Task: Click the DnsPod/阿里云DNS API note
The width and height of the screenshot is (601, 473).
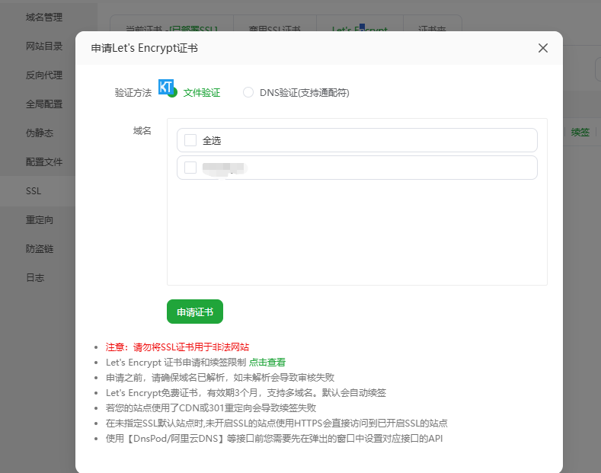Action: [x=274, y=439]
